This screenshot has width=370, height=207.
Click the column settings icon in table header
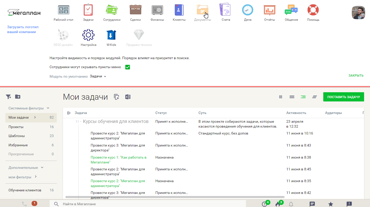pos(69,113)
